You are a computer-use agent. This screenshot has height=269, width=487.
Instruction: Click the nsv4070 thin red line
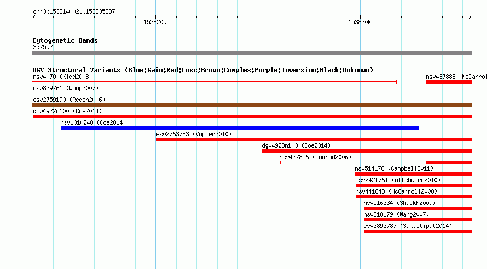(215, 82)
